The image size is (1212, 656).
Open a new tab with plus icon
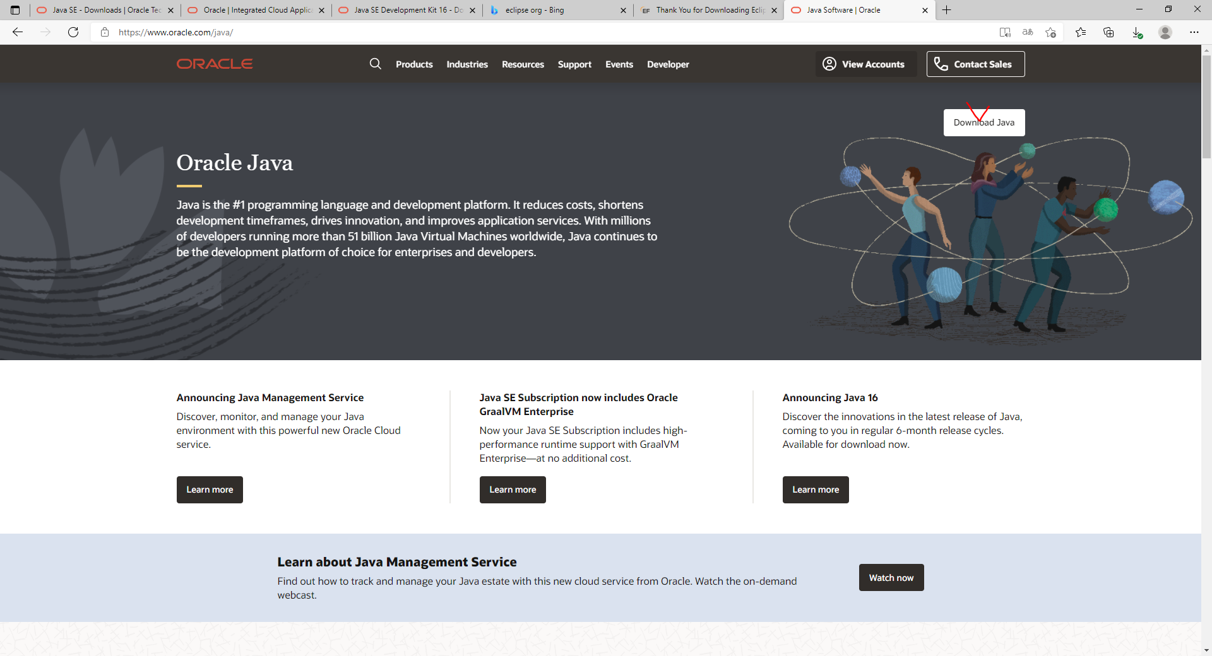pyautogui.click(x=946, y=10)
